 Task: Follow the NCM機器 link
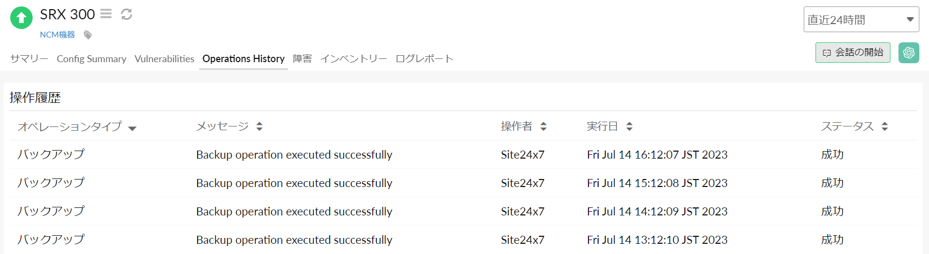(x=57, y=35)
